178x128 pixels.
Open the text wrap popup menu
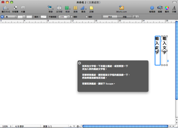point(135,17)
